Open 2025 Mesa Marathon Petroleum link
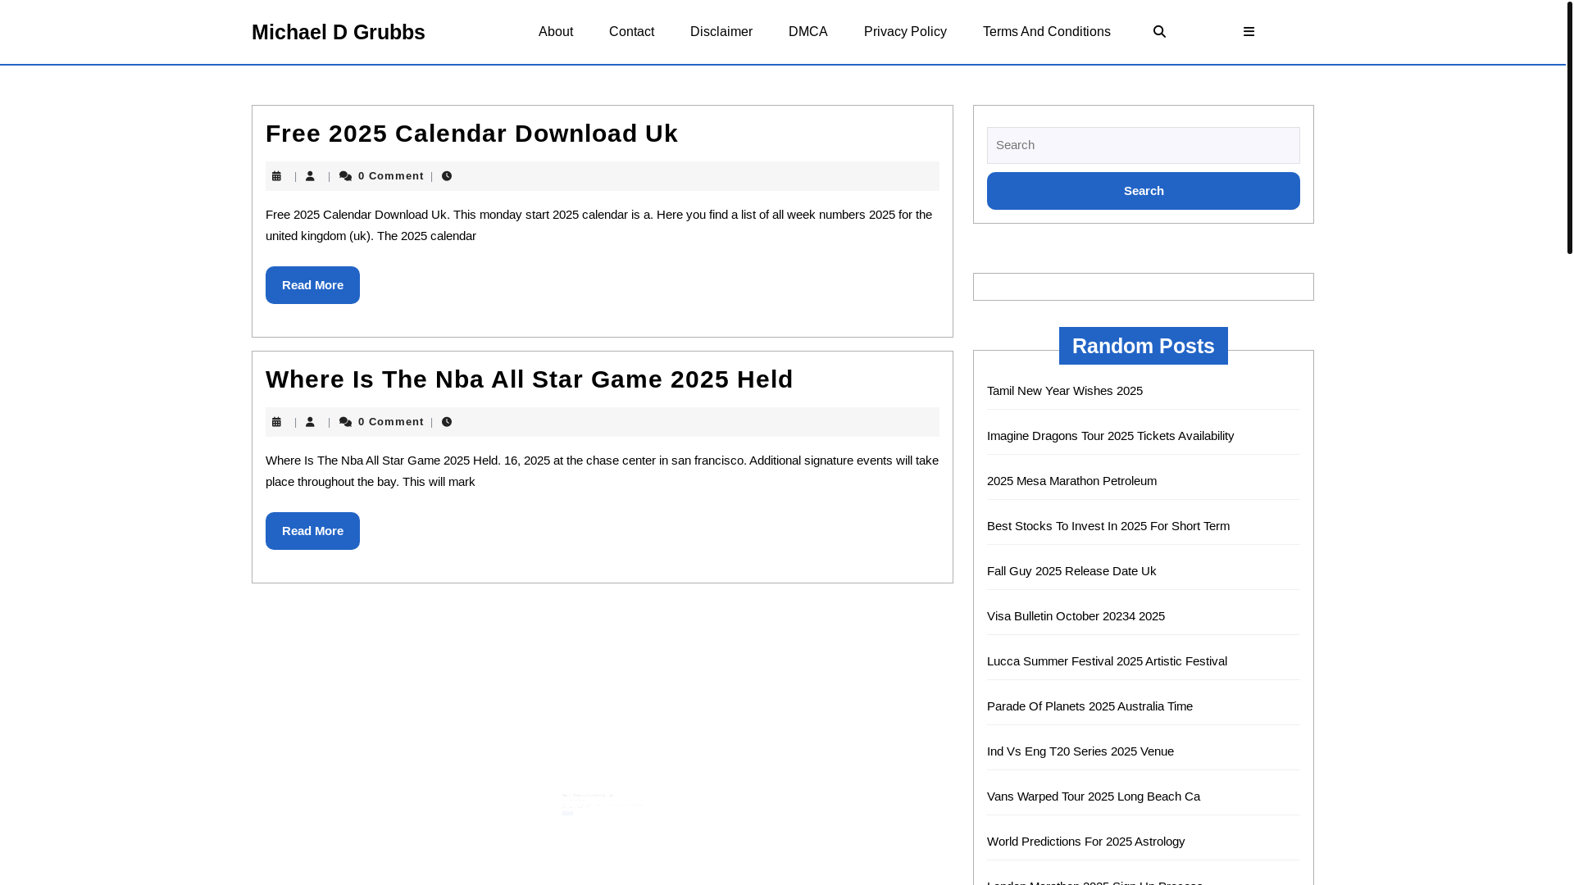The width and height of the screenshot is (1574, 885). [x=1071, y=481]
